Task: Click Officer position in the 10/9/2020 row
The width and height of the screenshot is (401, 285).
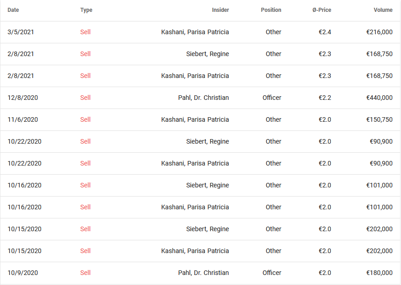Action: 272,273
